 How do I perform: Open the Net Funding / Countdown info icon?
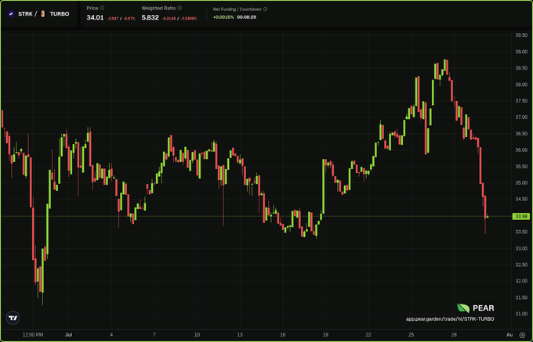(x=265, y=9)
